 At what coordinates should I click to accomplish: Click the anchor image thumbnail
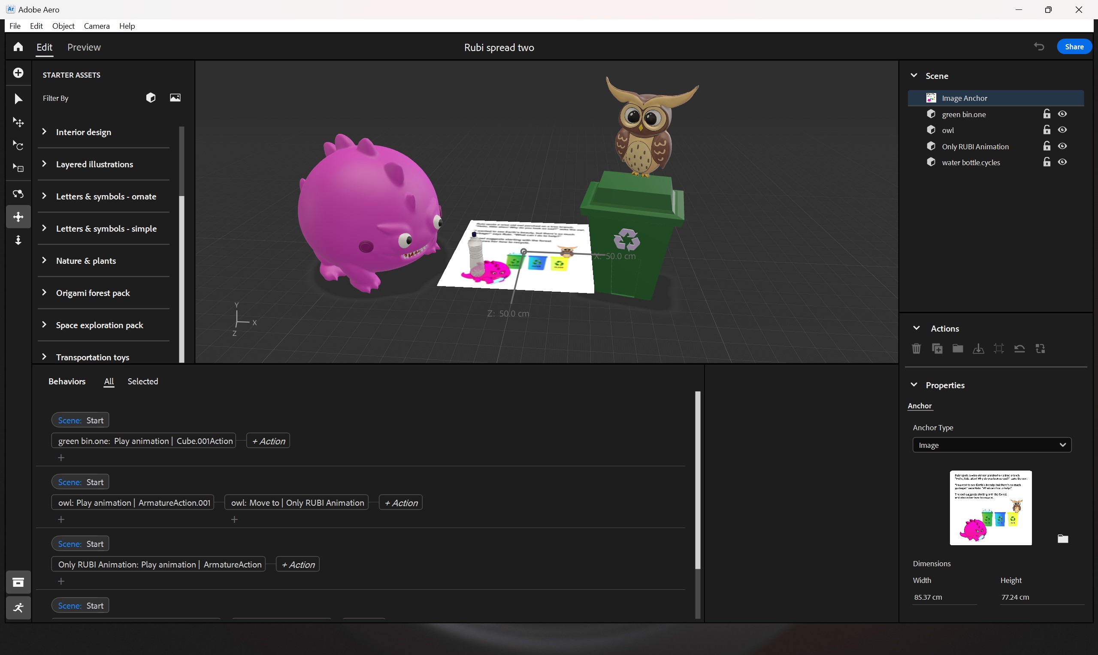pyautogui.click(x=990, y=507)
